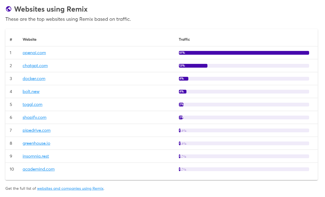Screen dimensions: 325x197
Task: Open the openai.com link
Action: click(34, 53)
